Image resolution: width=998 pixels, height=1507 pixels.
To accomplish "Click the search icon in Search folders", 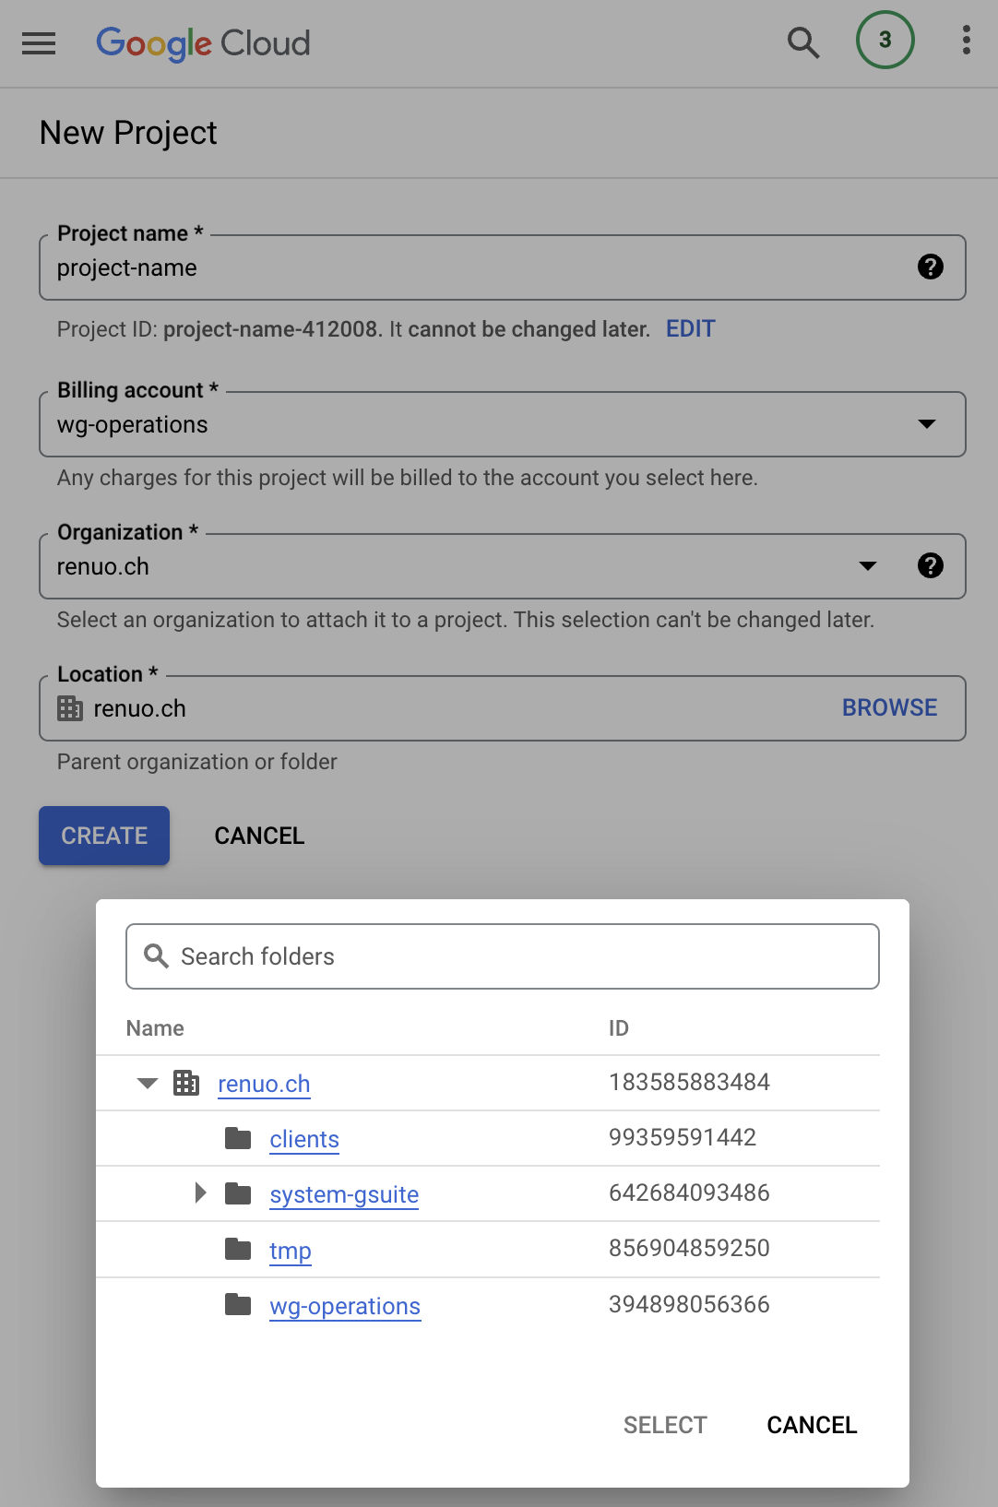I will [x=157, y=956].
